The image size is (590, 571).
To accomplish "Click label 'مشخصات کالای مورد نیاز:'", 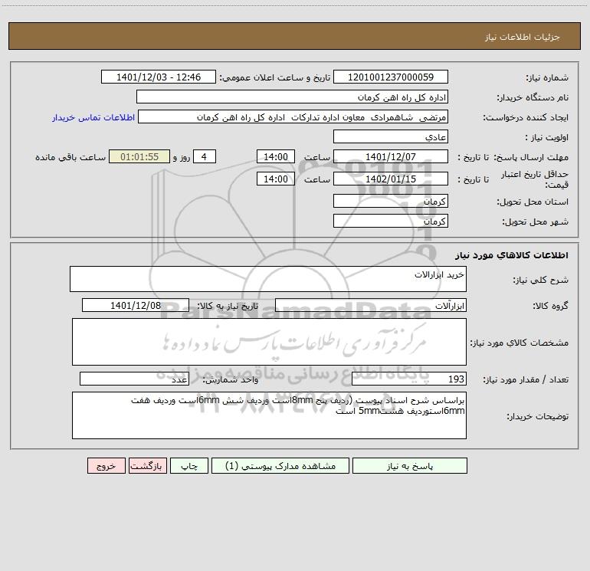I will click(x=520, y=343).
